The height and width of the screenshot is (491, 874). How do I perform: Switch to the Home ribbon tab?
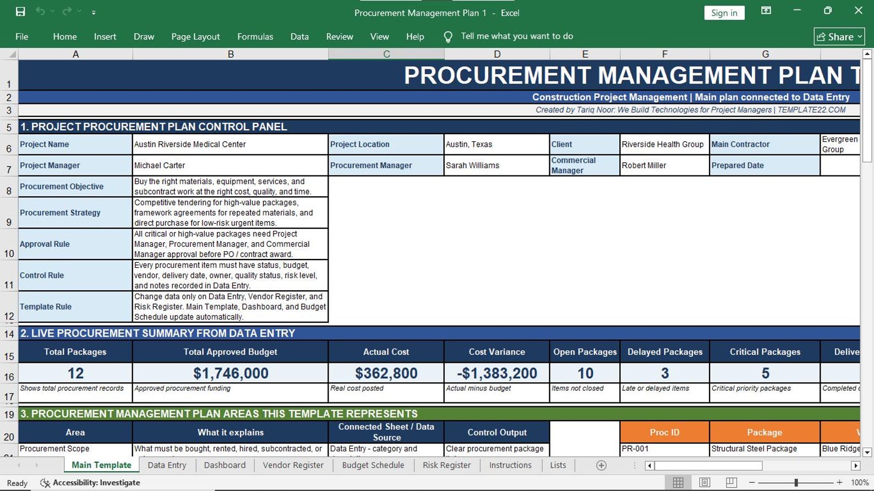tap(65, 36)
